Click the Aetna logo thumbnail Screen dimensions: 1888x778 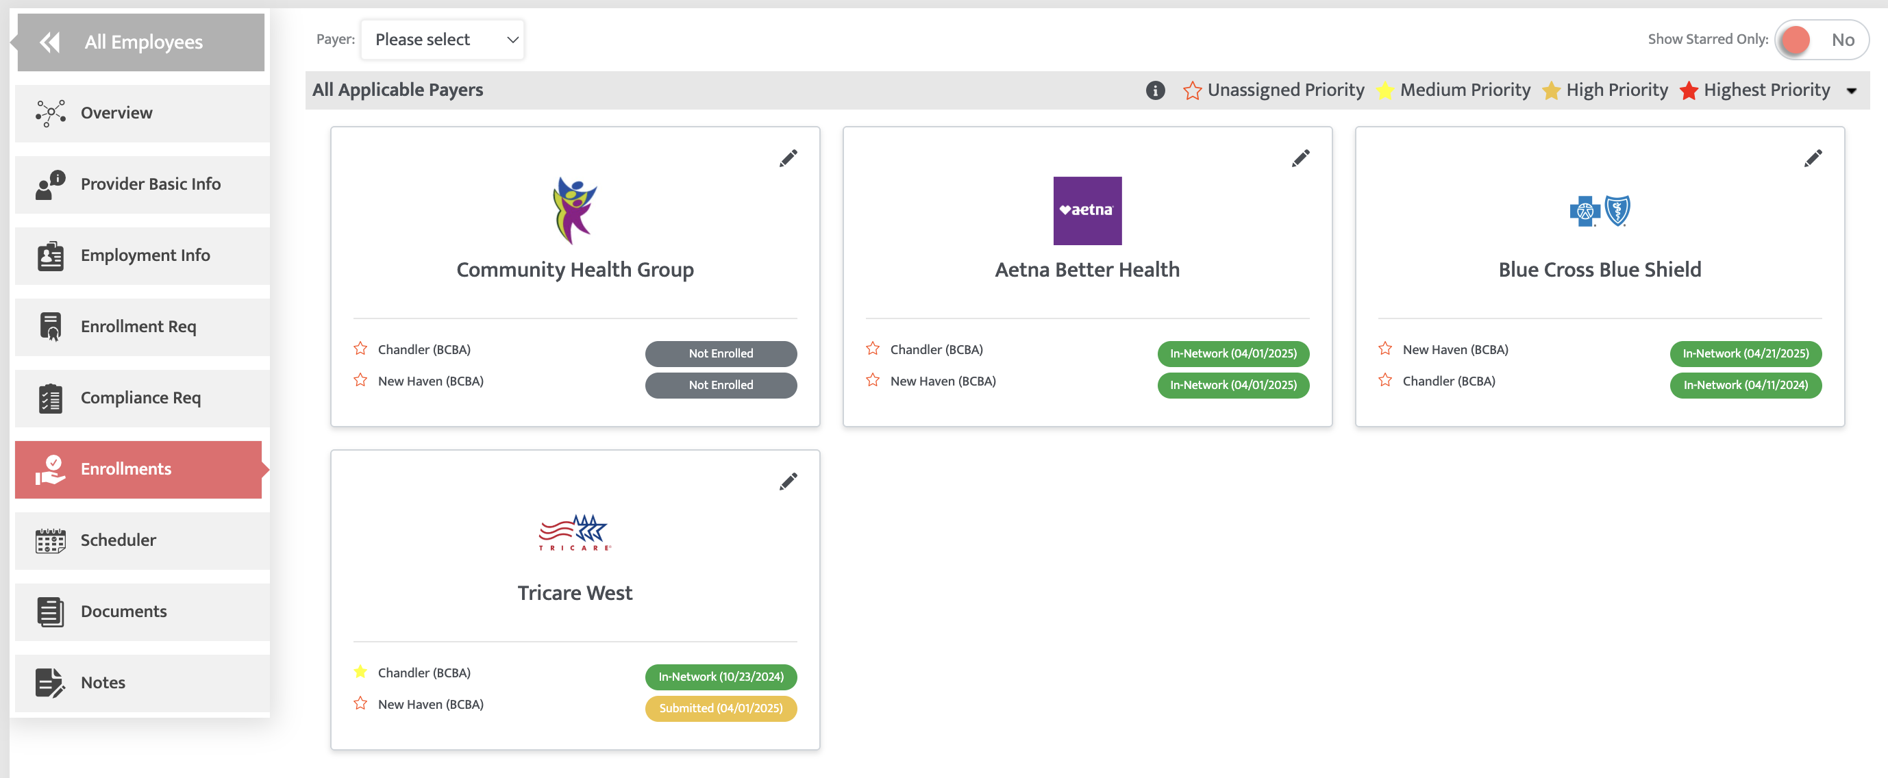pos(1087,210)
